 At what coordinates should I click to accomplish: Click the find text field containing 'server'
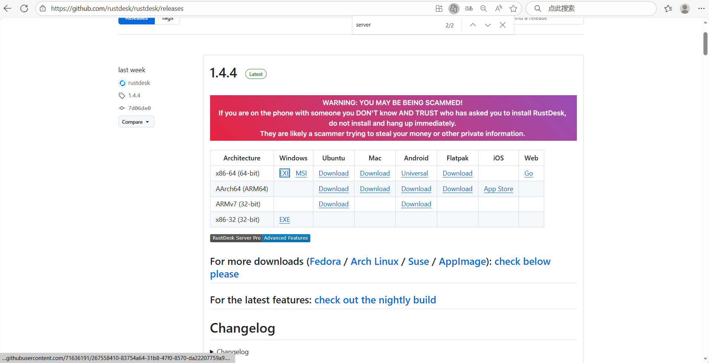click(x=397, y=25)
